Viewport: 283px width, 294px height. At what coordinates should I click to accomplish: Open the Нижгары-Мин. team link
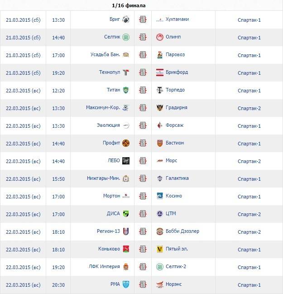pos(103,178)
